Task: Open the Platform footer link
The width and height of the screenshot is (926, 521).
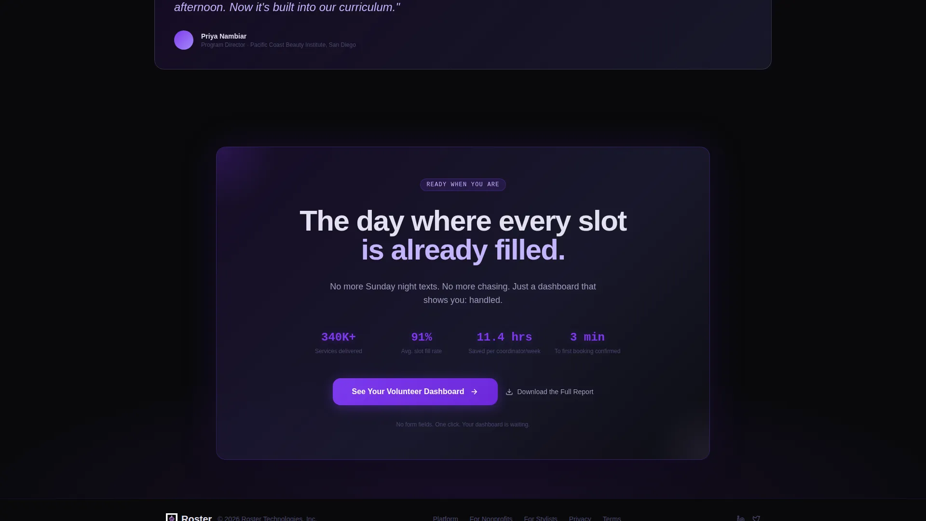Action: [x=445, y=518]
